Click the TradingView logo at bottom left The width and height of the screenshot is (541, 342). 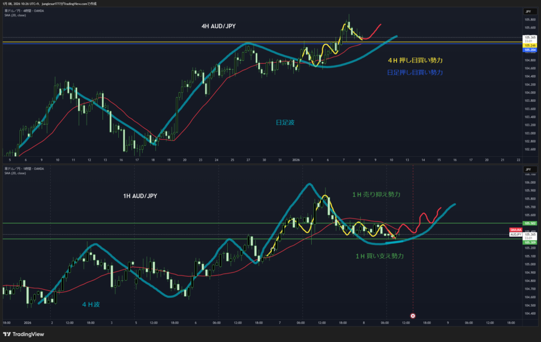23,334
